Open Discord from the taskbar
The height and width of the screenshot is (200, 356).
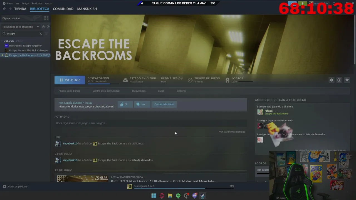pos(194,196)
